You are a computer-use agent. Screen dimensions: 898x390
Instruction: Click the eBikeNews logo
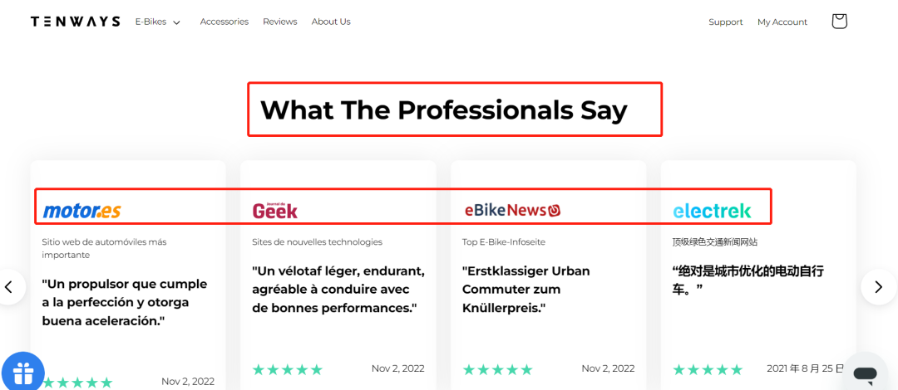coord(512,210)
